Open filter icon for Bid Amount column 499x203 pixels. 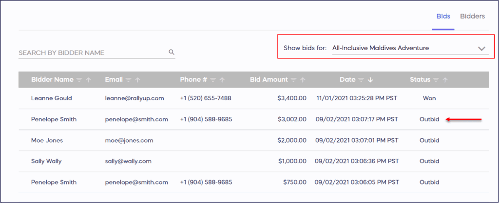tap(293, 80)
